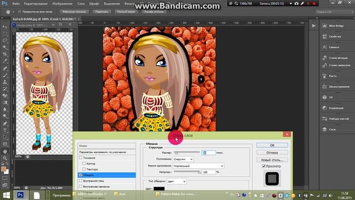This screenshot has width=355, height=200.
Task: Open the Положение dropdown
Action: pyautogui.click(x=183, y=159)
